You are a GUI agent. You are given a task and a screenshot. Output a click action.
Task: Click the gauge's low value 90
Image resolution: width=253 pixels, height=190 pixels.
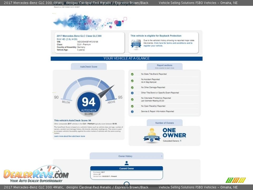56,97
